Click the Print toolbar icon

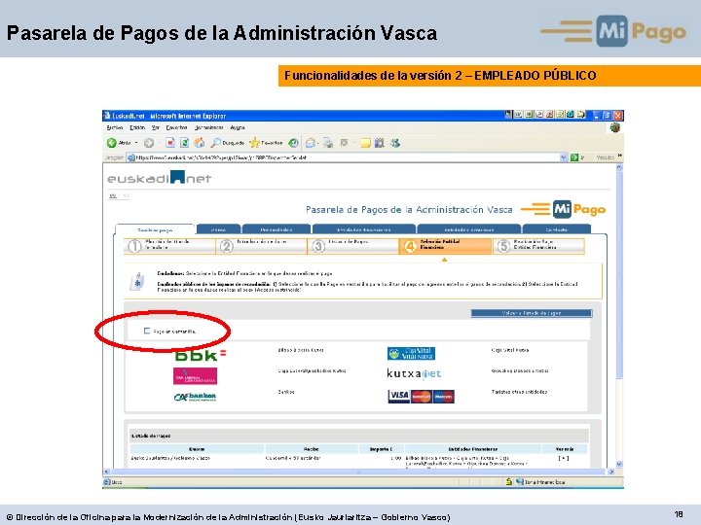click(328, 143)
